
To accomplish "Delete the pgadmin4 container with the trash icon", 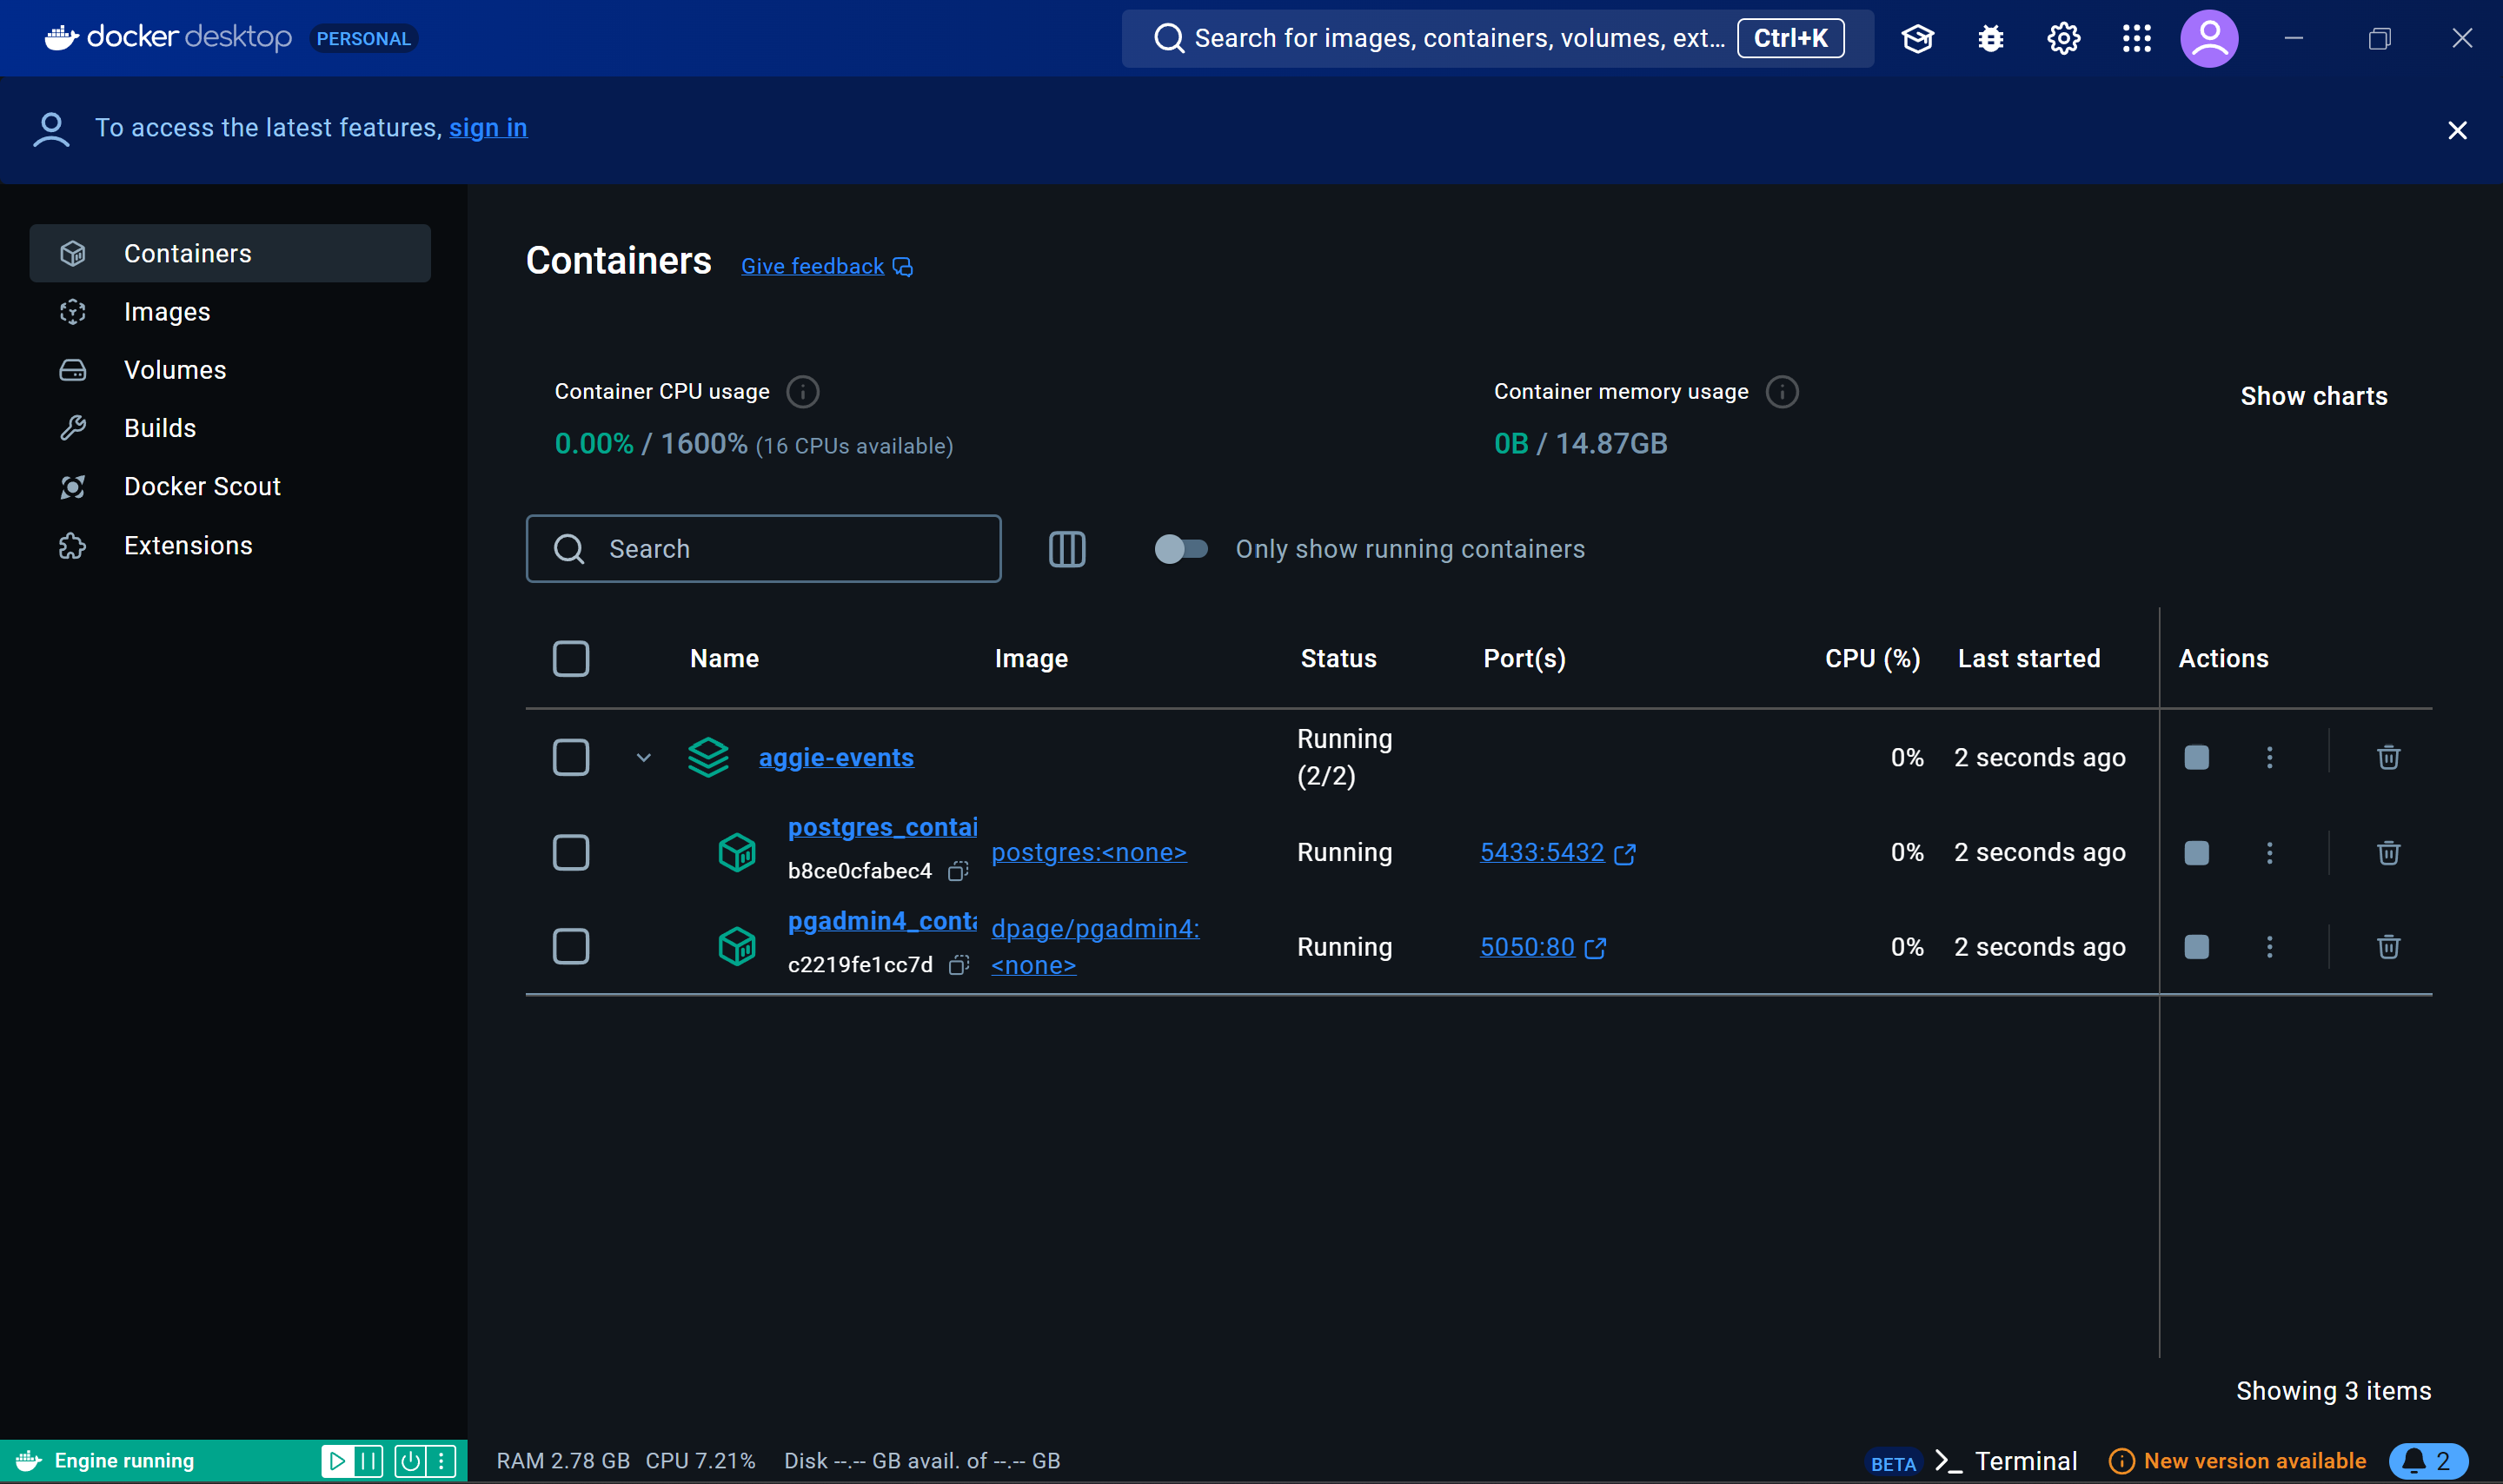I will (x=2388, y=947).
